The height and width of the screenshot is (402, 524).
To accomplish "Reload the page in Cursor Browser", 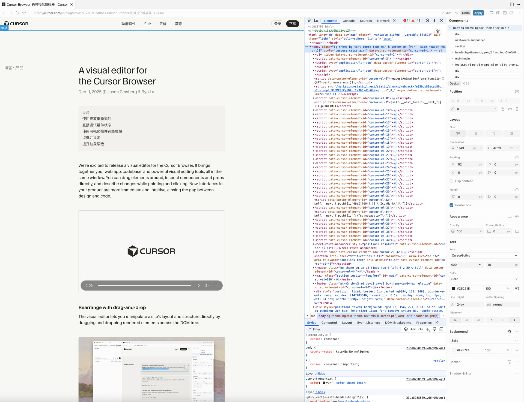I will [17, 13].
